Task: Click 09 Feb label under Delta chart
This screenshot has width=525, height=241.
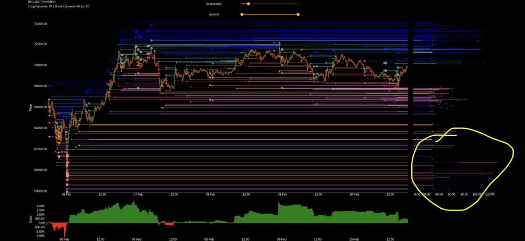Action: point(282,239)
